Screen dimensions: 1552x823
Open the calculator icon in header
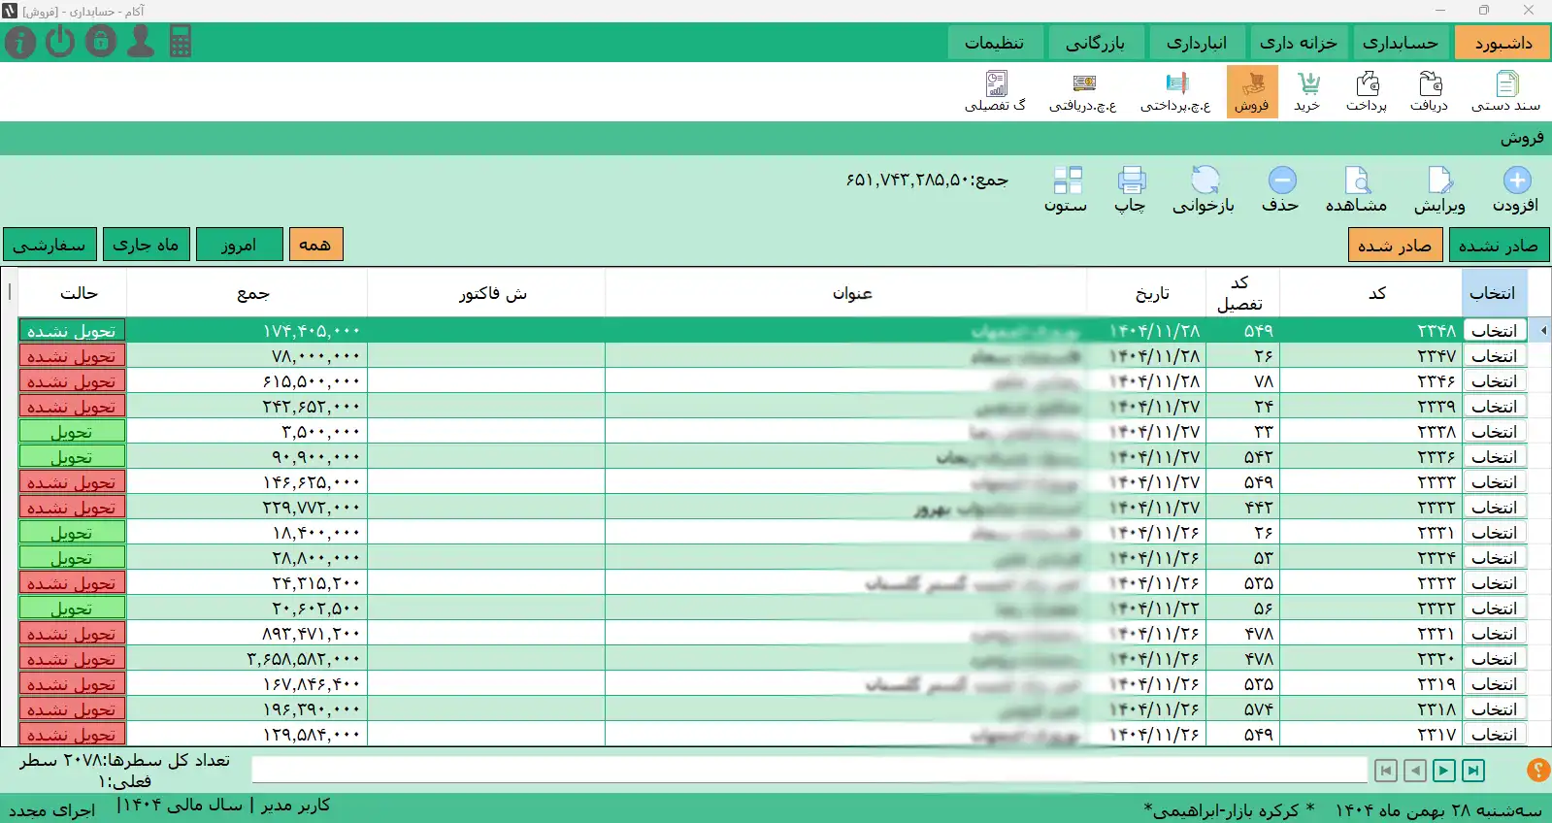click(181, 42)
